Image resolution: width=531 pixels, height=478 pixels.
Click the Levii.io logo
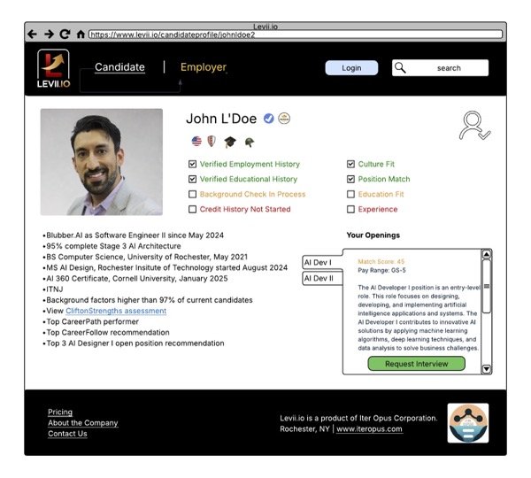[53, 69]
